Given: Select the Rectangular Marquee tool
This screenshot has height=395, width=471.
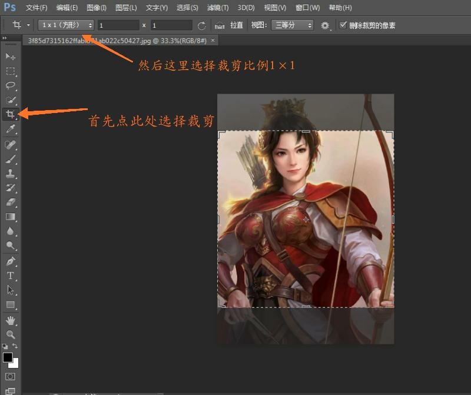Looking at the screenshot, I should point(10,71).
